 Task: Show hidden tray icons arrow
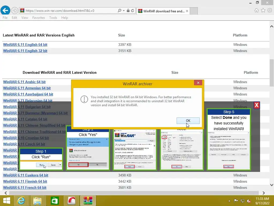tap(229, 201)
